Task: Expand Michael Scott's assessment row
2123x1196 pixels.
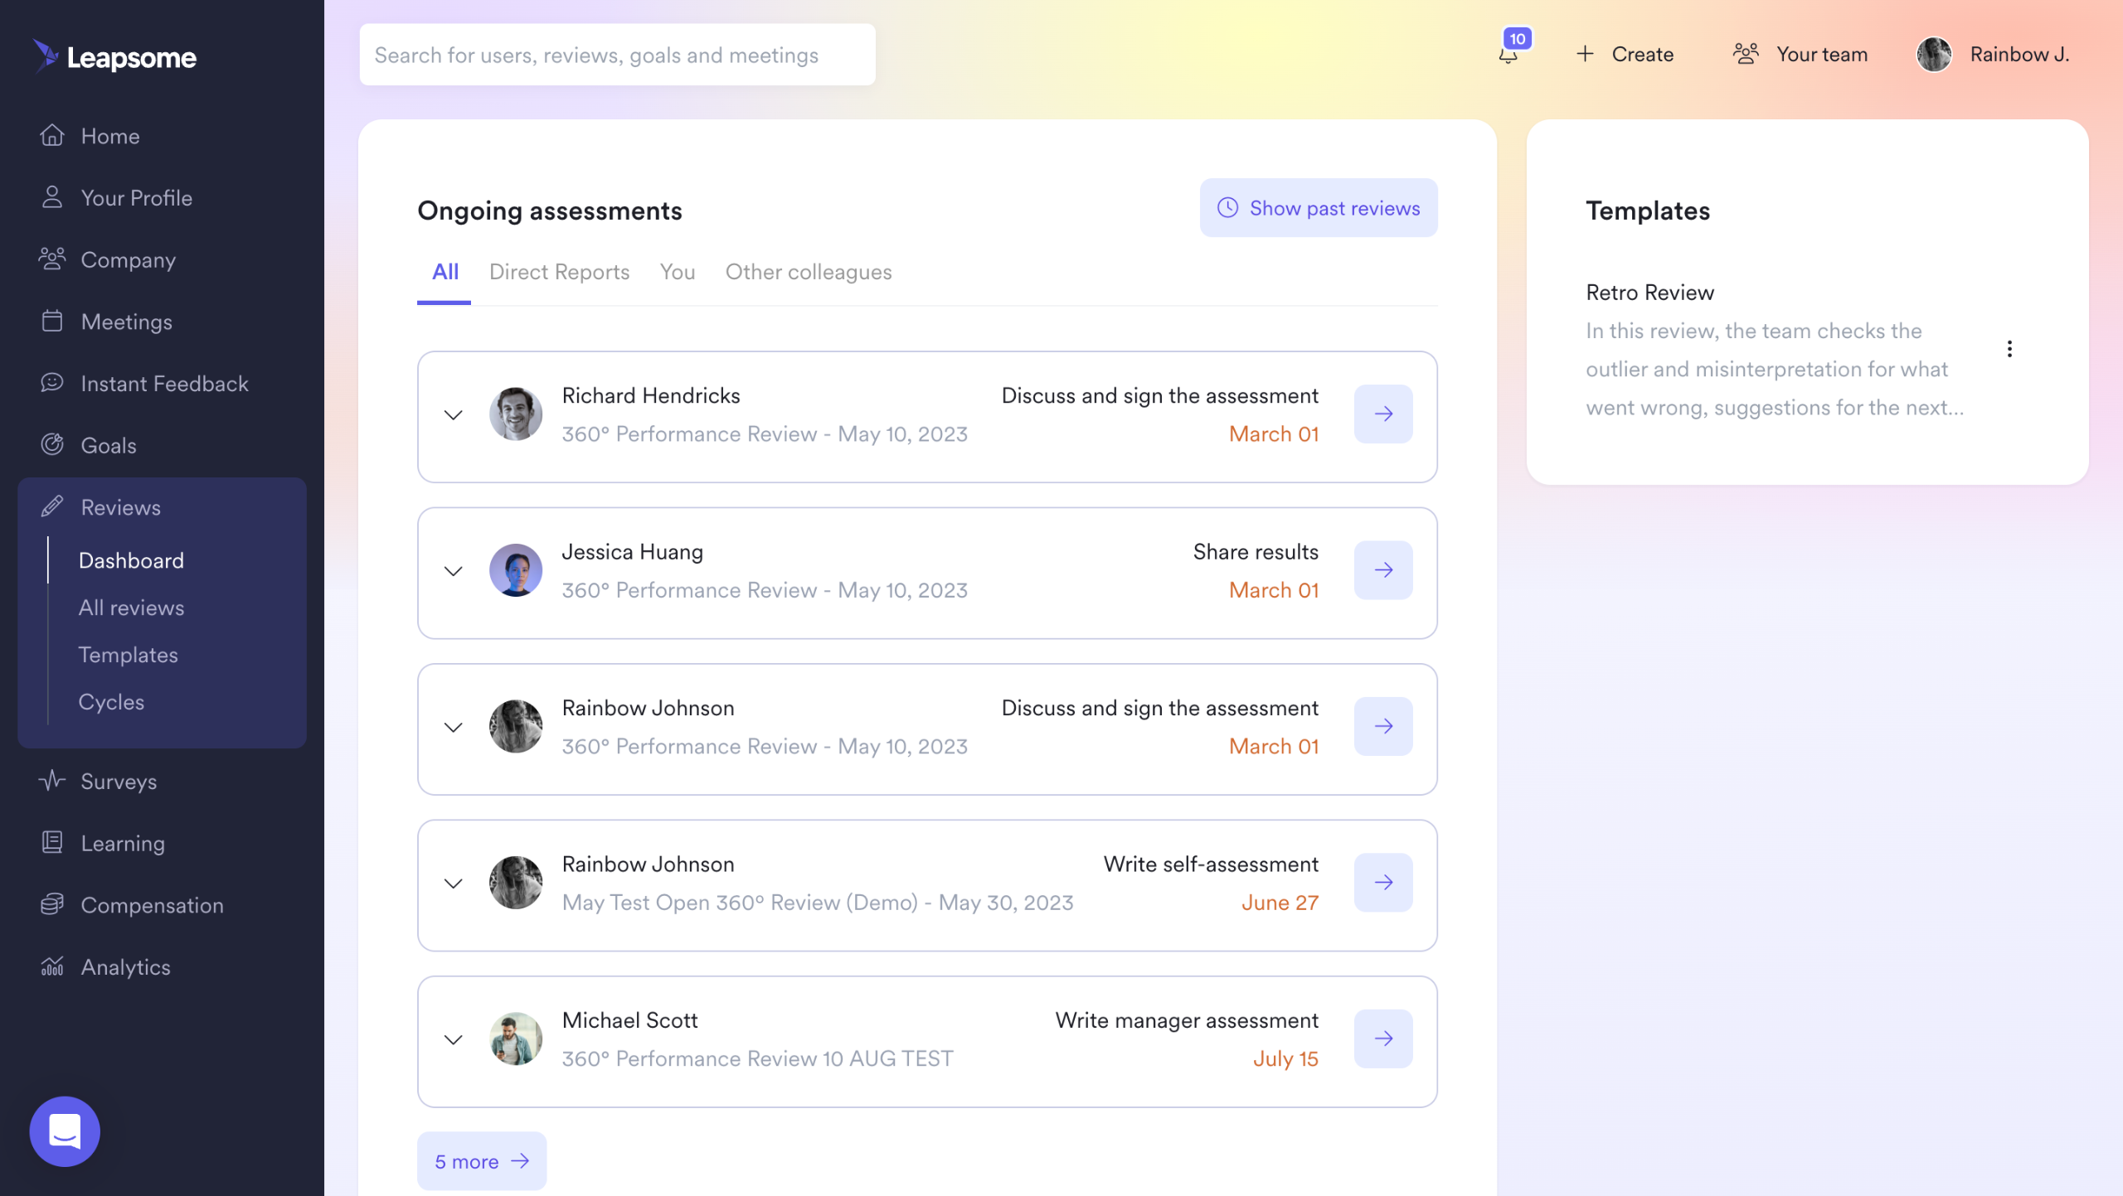Action: coord(453,1039)
